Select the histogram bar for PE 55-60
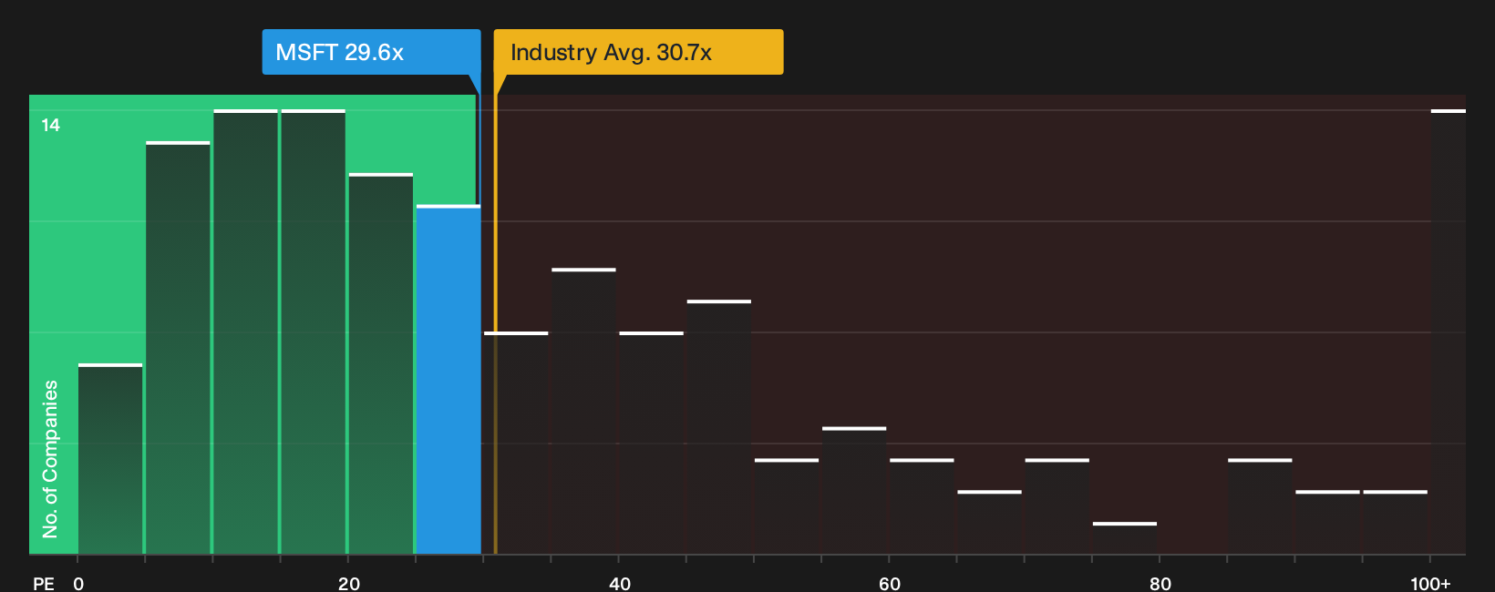Screen dimensions: 1495x592 coord(854,491)
